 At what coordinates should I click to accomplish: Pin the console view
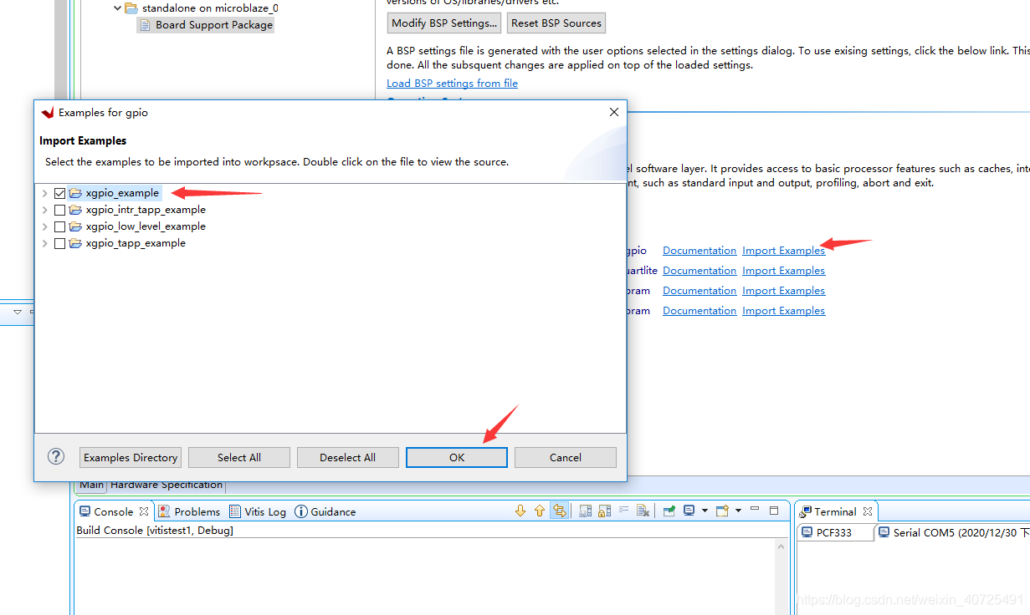pyautogui.click(x=669, y=511)
